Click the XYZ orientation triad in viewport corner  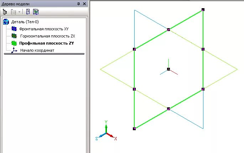click(106, 131)
